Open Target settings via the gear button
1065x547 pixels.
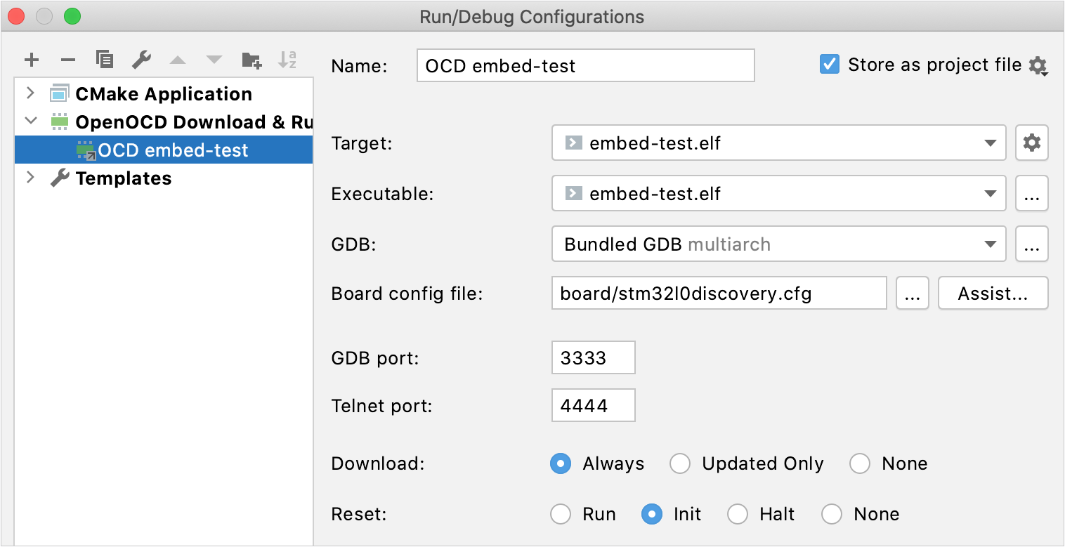[x=1031, y=143]
